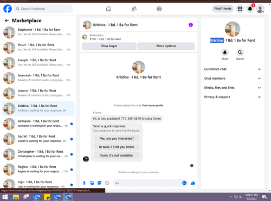Expand Media, files and links section
The image size is (271, 201).
coord(233,88)
